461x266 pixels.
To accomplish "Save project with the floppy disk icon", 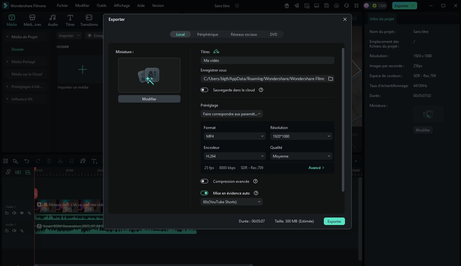I will click(x=327, y=6).
